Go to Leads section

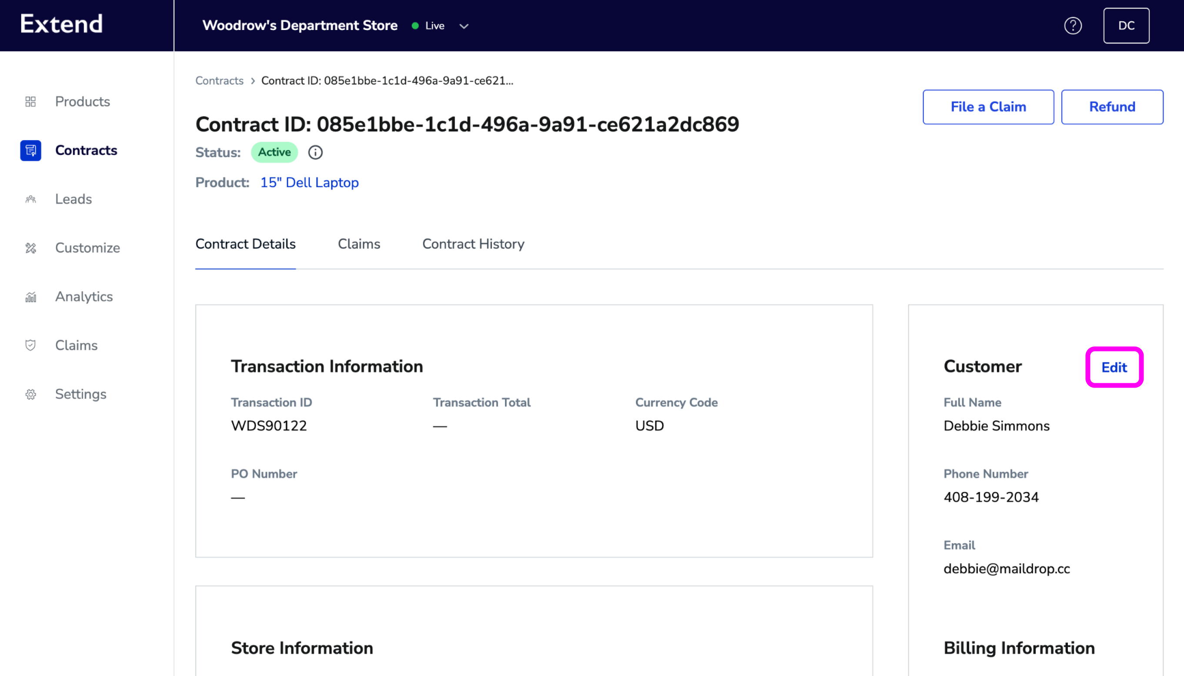coord(74,199)
